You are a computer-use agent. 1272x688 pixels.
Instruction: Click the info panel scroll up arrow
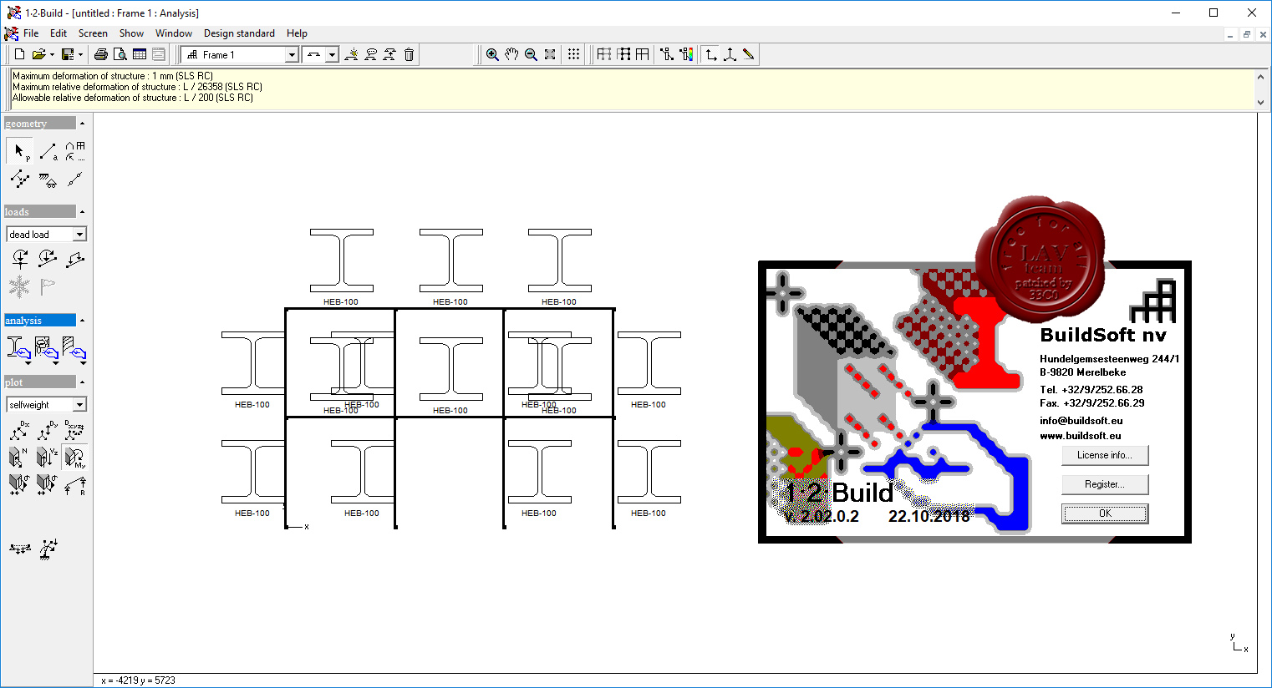coord(1261,77)
